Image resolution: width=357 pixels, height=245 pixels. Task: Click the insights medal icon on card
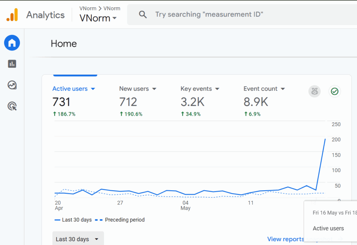pyautogui.click(x=314, y=91)
